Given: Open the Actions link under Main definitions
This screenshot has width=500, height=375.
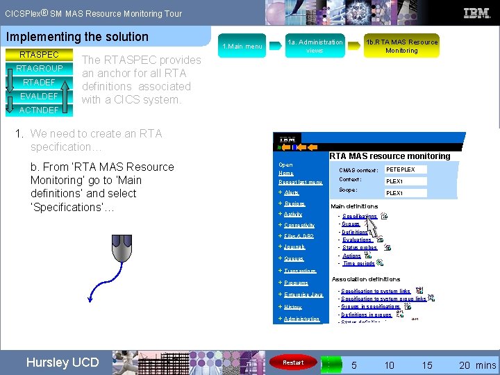Looking at the screenshot, I should click(351, 256).
